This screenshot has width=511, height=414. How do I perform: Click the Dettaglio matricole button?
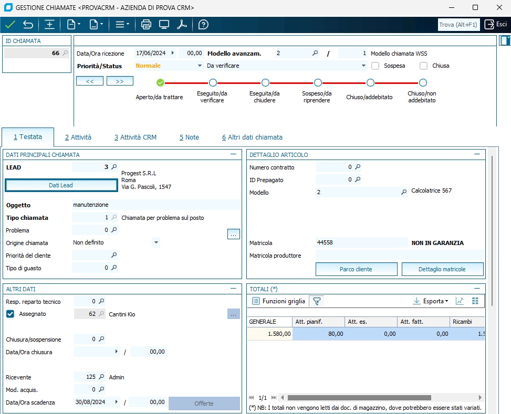(442, 269)
